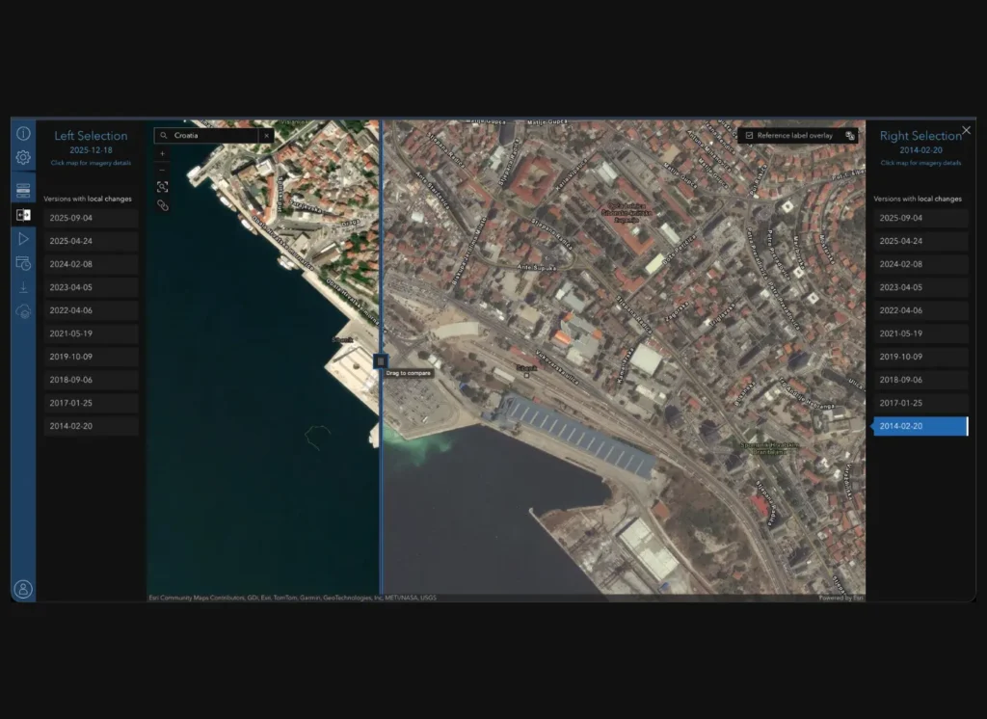Toggle the Reference label overlay checkbox
This screenshot has width=987, height=719.
tap(750, 136)
